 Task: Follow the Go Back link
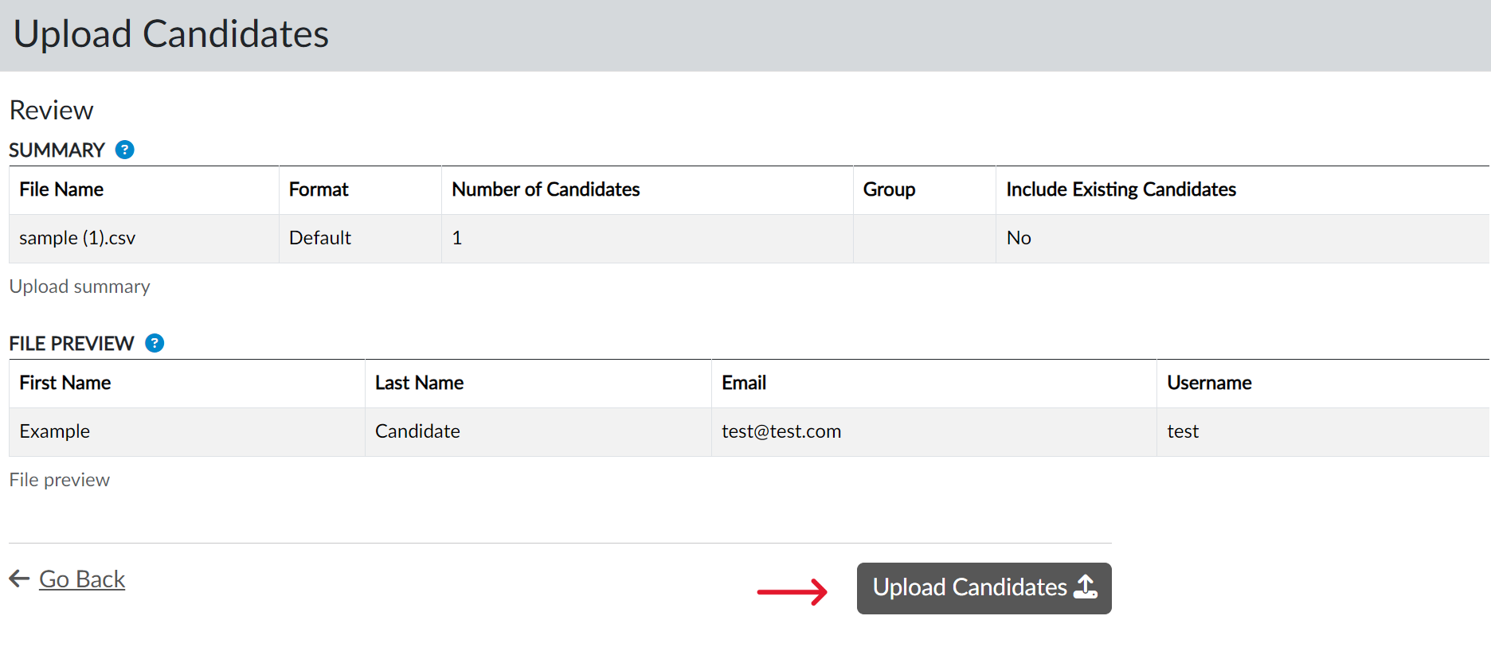[x=82, y=579]
